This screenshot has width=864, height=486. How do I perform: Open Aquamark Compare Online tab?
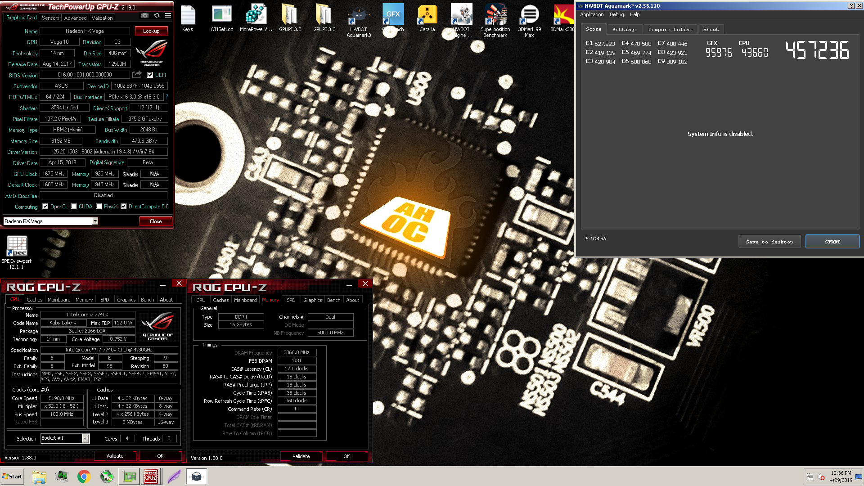pos(670,29)
